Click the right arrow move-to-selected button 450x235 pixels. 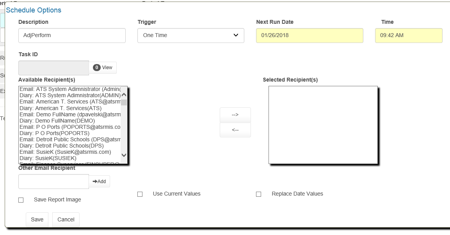[x=235, y=115]
